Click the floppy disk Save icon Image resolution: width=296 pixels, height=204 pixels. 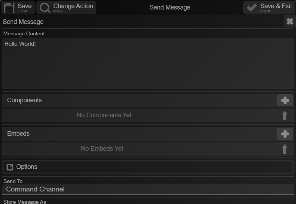click(9, 8)
